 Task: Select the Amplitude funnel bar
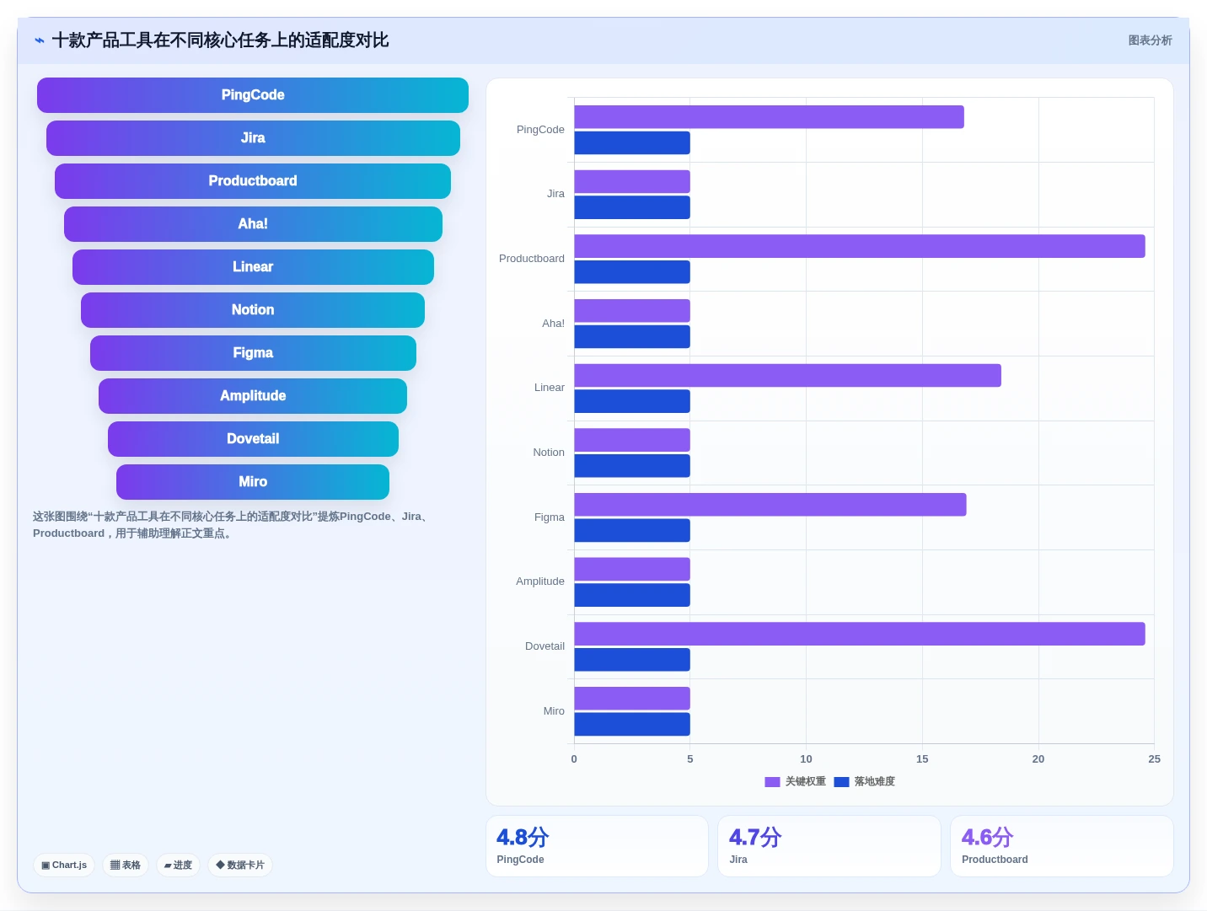[253, 396]
